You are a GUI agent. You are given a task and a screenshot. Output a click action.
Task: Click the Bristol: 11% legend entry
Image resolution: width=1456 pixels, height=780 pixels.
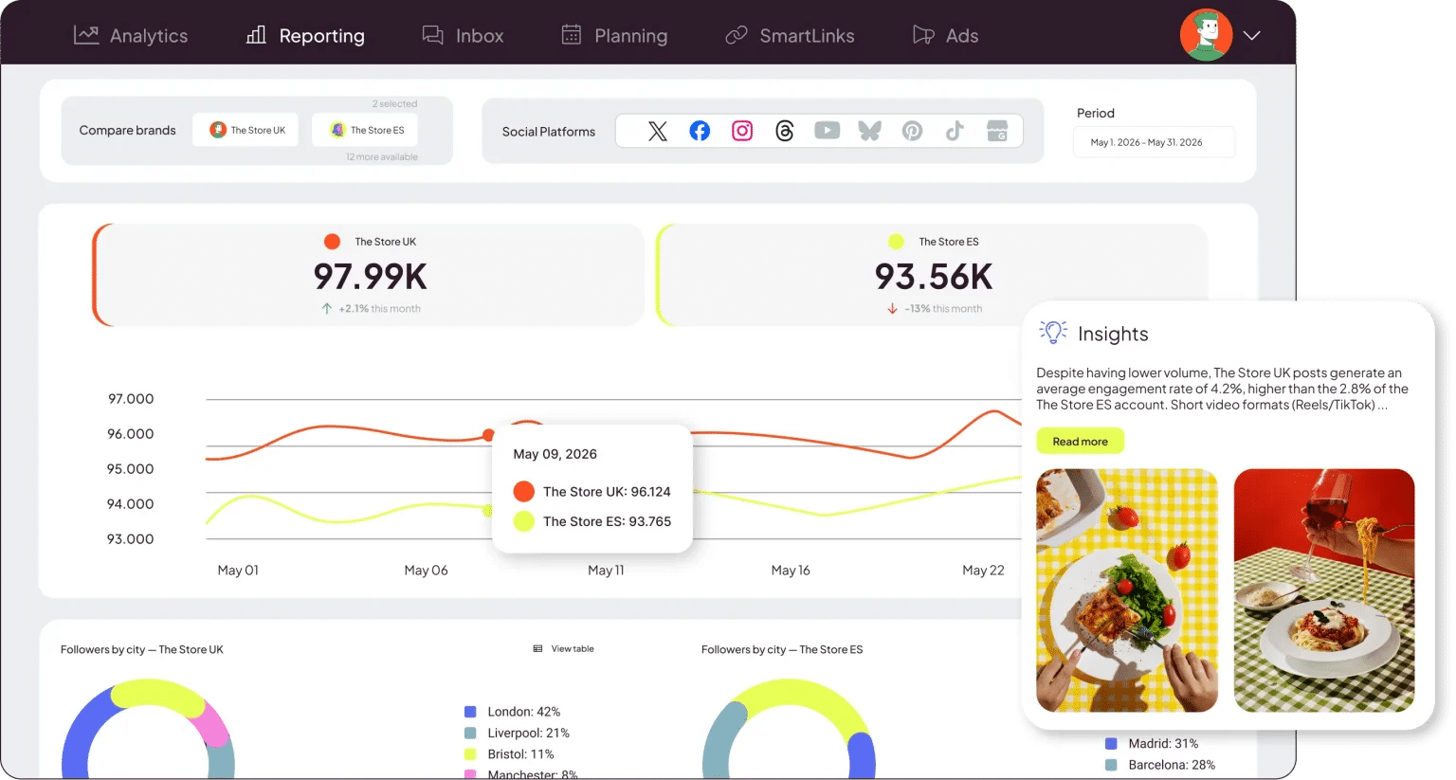509,754
